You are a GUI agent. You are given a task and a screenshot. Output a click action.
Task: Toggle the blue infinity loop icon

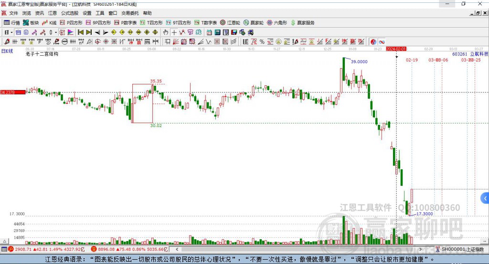[x=382, y=42]
